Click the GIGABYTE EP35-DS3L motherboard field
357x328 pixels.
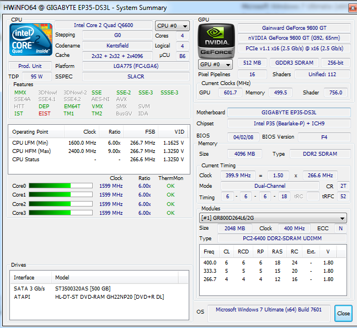(x=289, y=112)
